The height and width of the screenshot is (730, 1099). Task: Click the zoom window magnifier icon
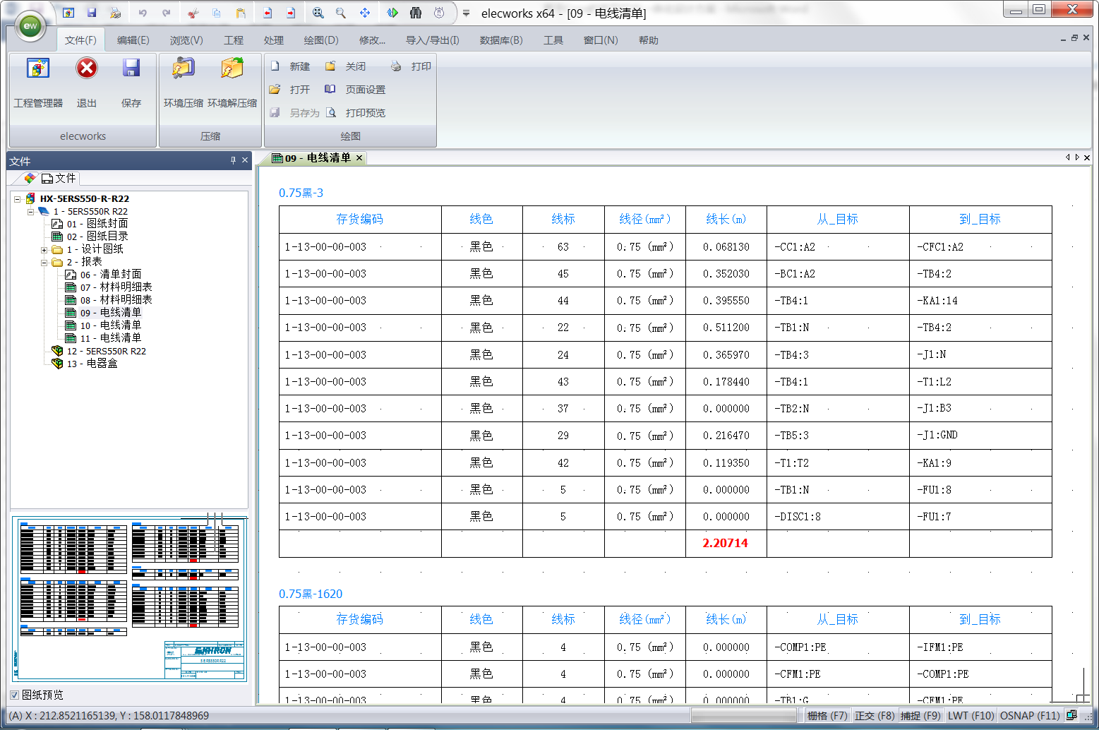click(341, 13)
